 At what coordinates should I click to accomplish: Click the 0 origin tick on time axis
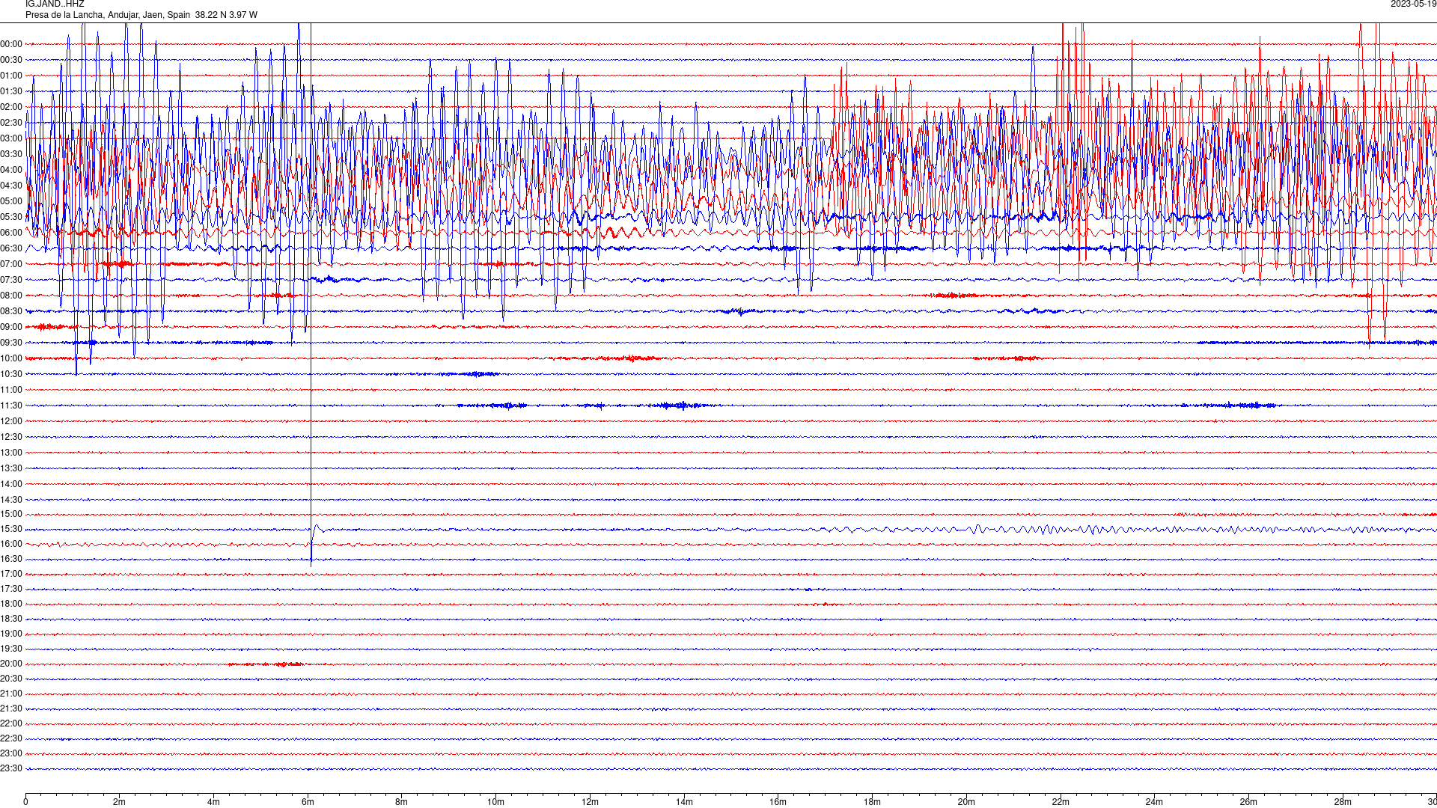point(25,802)
